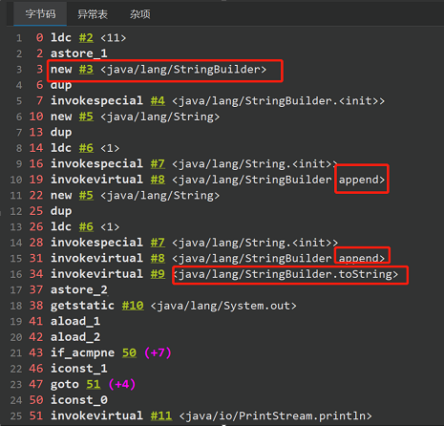Click line number 1 in the gutter
Image resolution: width=444 pixels, height=426 pixels.
click(19, 38)
